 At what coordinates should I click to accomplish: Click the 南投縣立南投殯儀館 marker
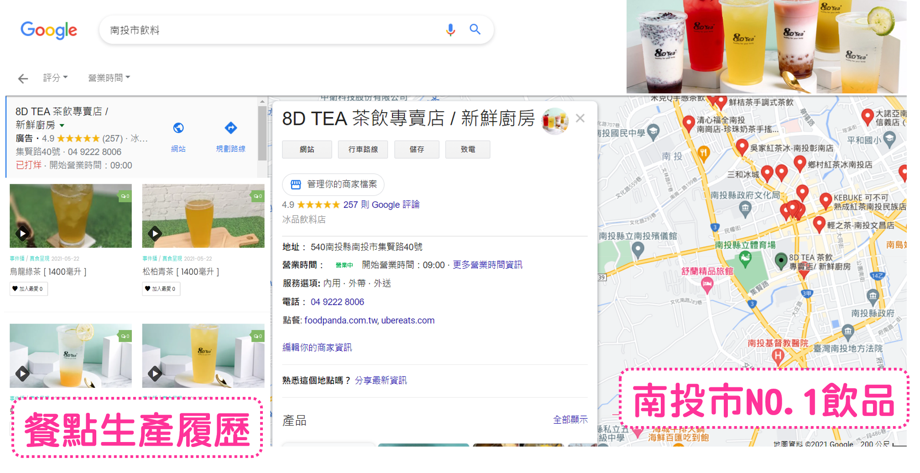click(x=638, y=250)
